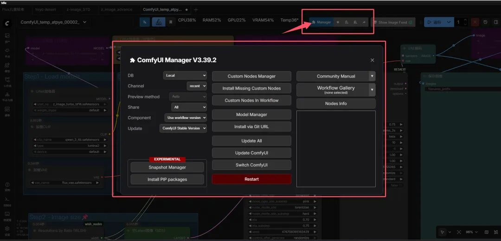Click the blue pyramid logo toolbar icon
501x241 pixels.
pyautogui.click(x=159, y=22)
